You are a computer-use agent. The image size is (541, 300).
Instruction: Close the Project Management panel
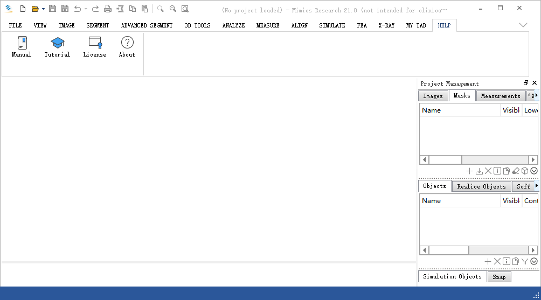(535, 83)
